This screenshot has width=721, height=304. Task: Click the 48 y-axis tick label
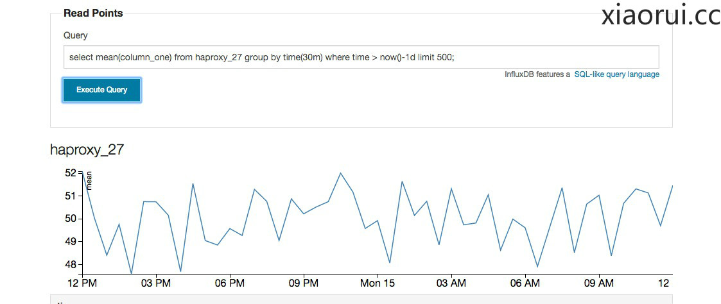click(x=70, y=265)
